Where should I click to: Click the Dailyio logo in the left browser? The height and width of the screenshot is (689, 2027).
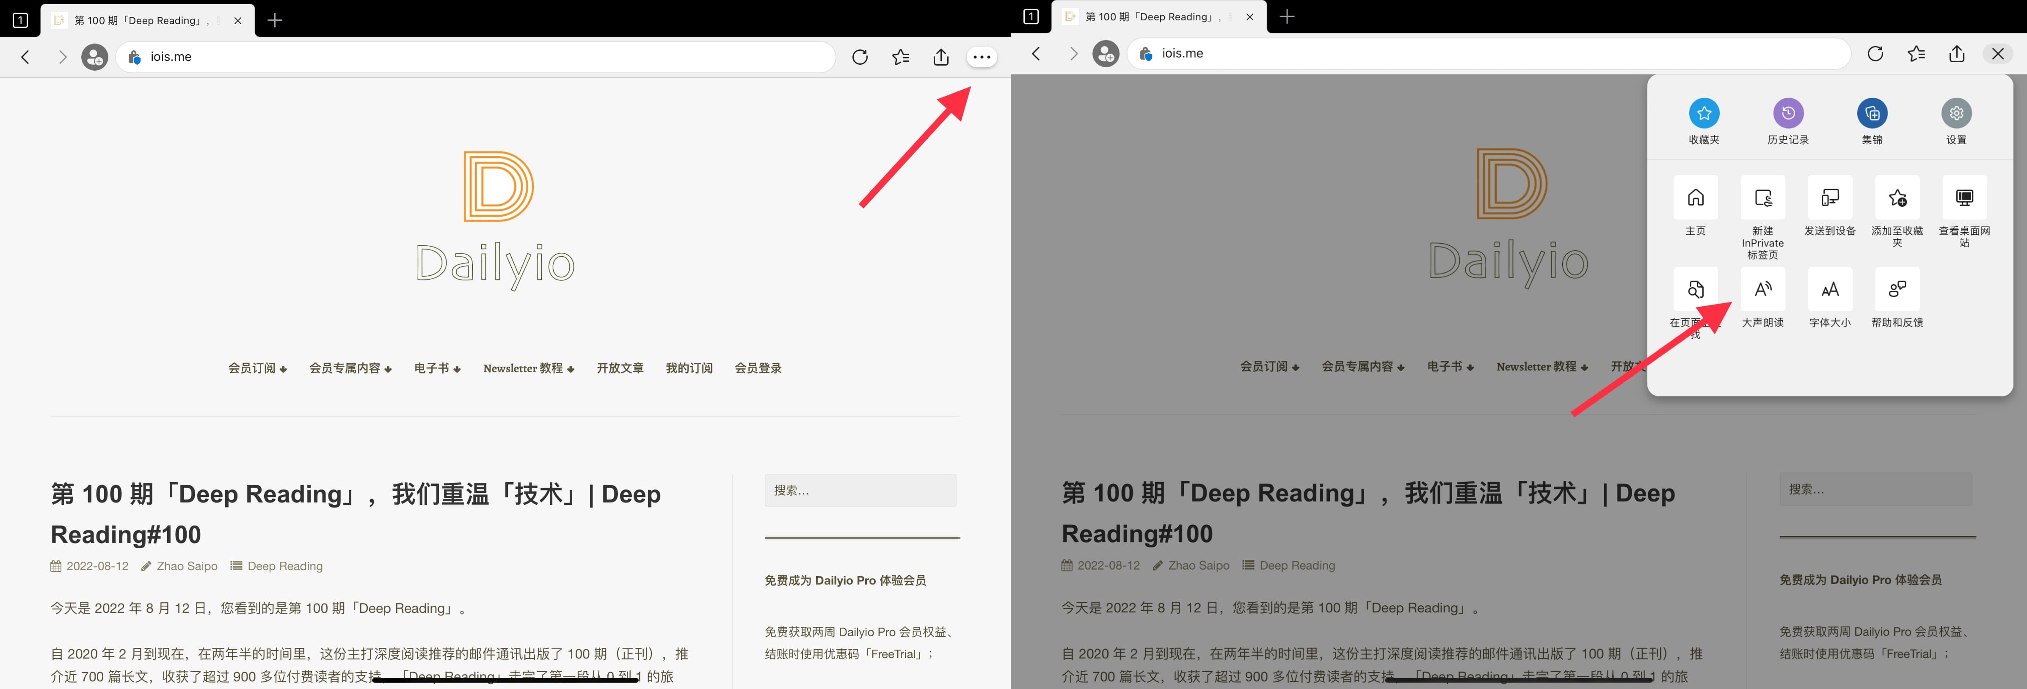pos(496,220)
